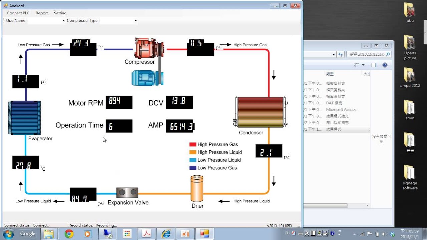
Task: Click the Recording... record status text
Action: [x=106, y=225]
